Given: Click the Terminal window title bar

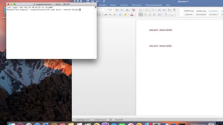Looking at the screenshot, I should pyautogui.click(x=51, y=4).
